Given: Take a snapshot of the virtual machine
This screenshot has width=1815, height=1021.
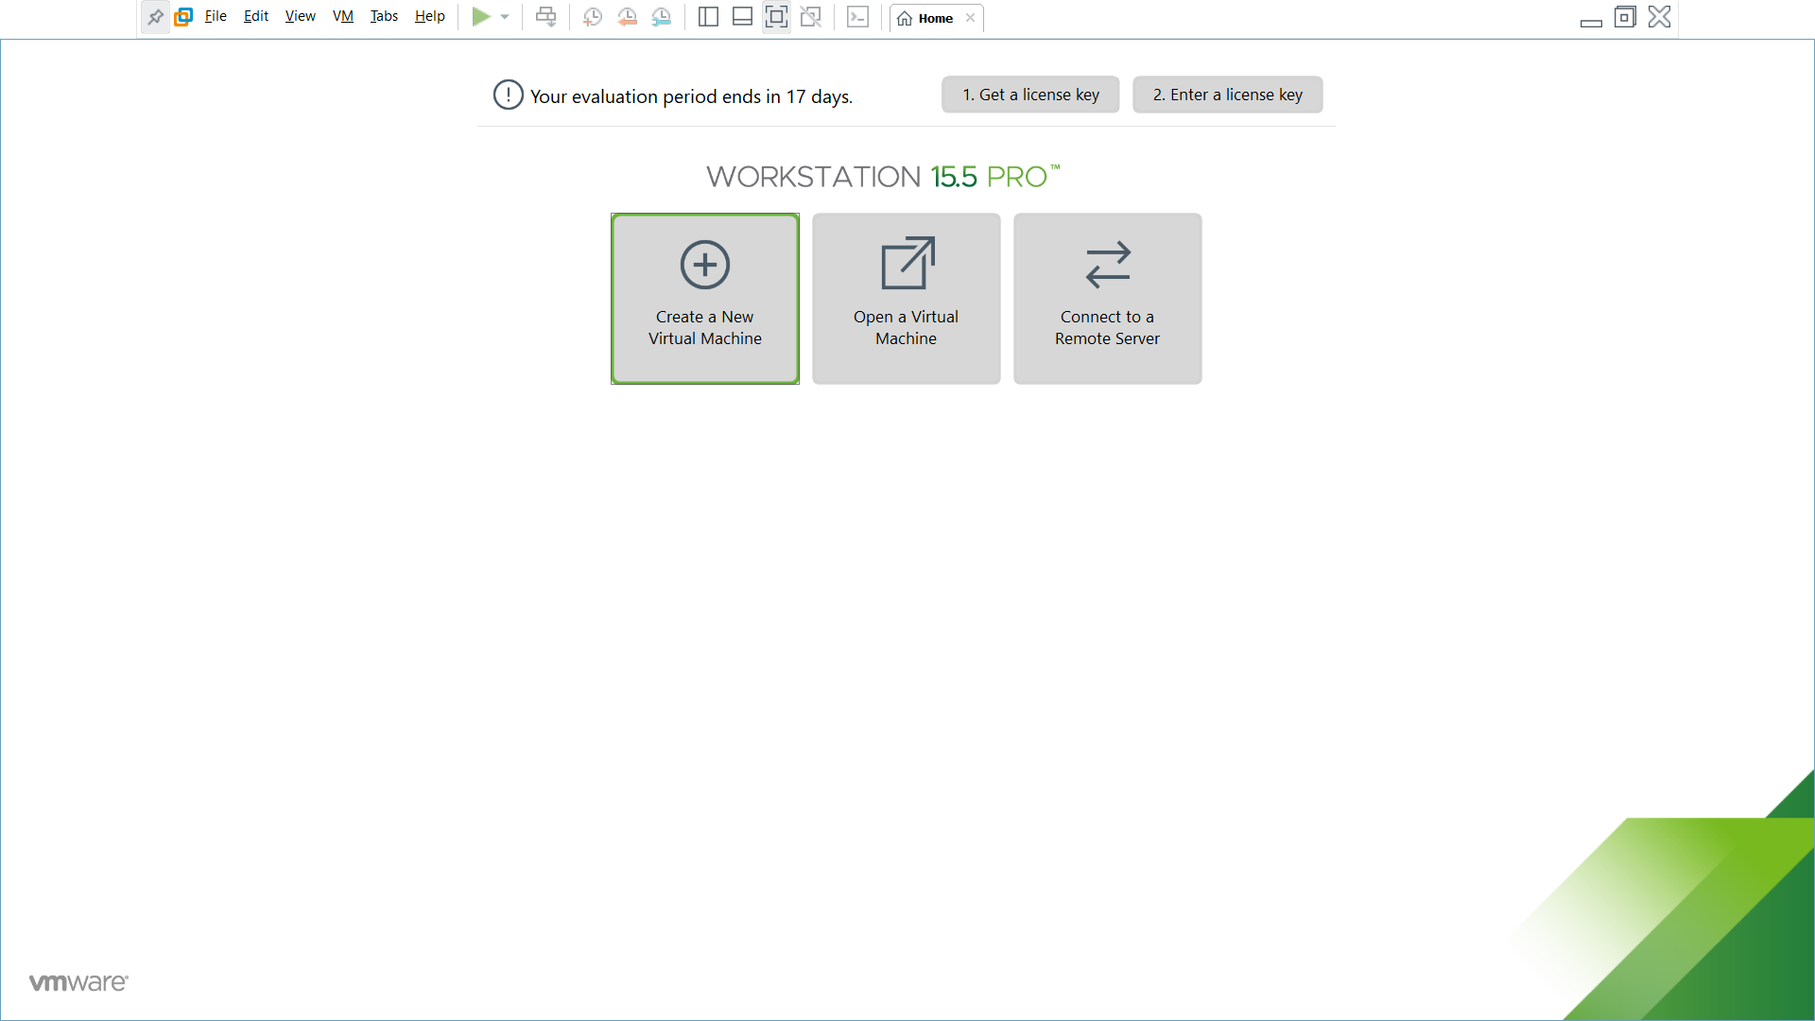Looking at the screenshot, I should click(x=593, y=16).
